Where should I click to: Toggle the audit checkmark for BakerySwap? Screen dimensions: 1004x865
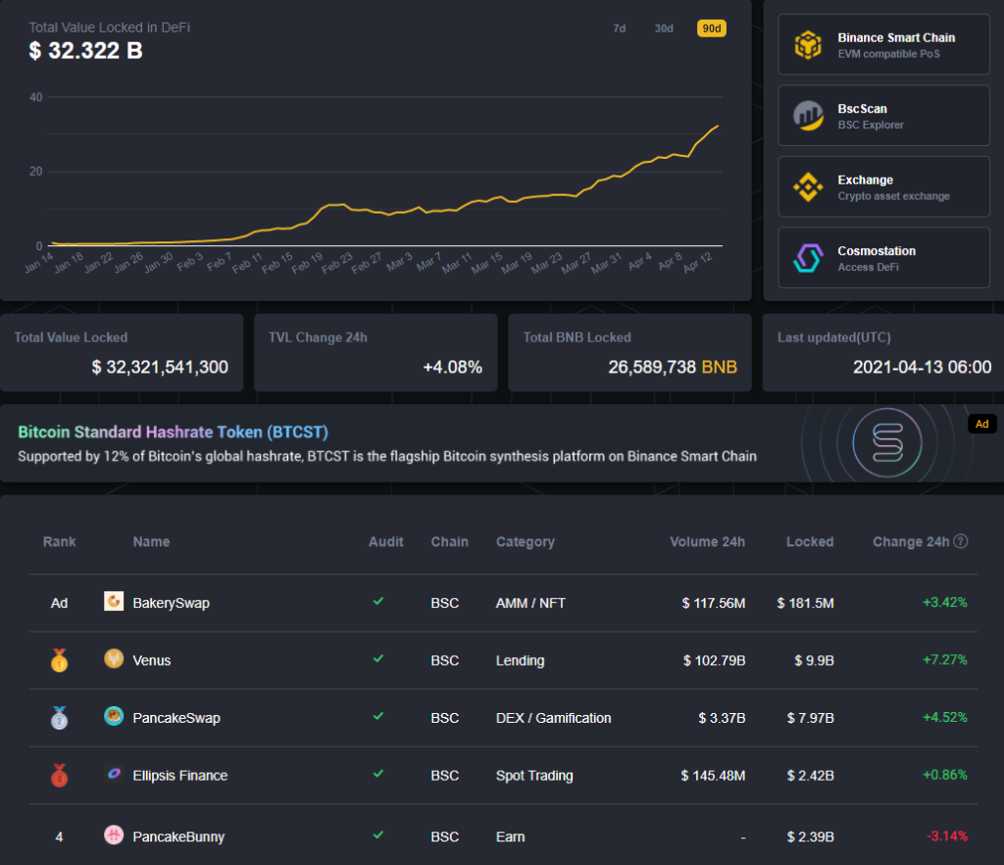point(377,602)
